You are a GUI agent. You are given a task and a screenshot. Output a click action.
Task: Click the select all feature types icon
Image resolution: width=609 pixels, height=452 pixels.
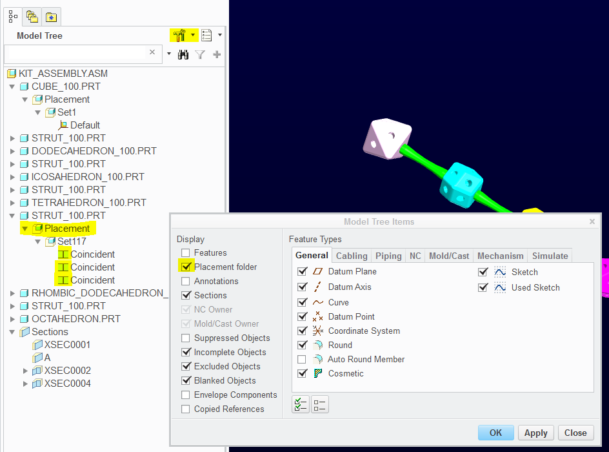pos(300,404)
